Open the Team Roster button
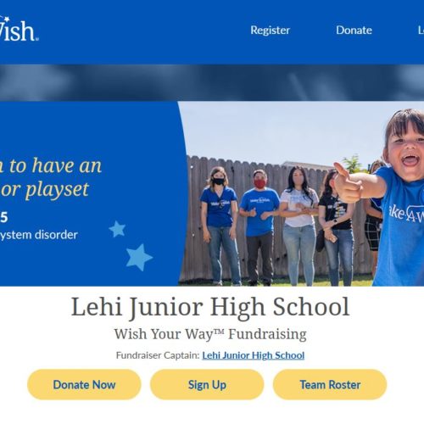 tap(330, 384)
